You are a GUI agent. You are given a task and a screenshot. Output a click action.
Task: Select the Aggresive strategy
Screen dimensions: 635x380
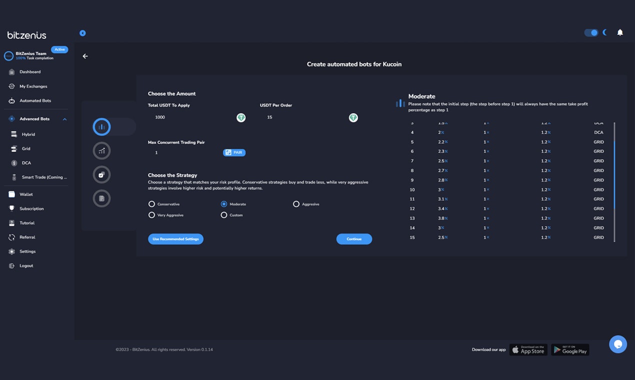point(296,204)
